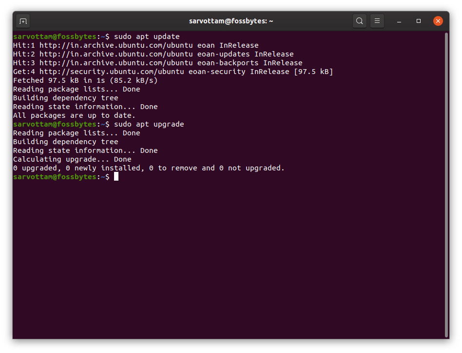Viewport: 462px width, 353px height.
Task: Click the magnifying glass in the header bar
Action: click(x=359, y=21)
